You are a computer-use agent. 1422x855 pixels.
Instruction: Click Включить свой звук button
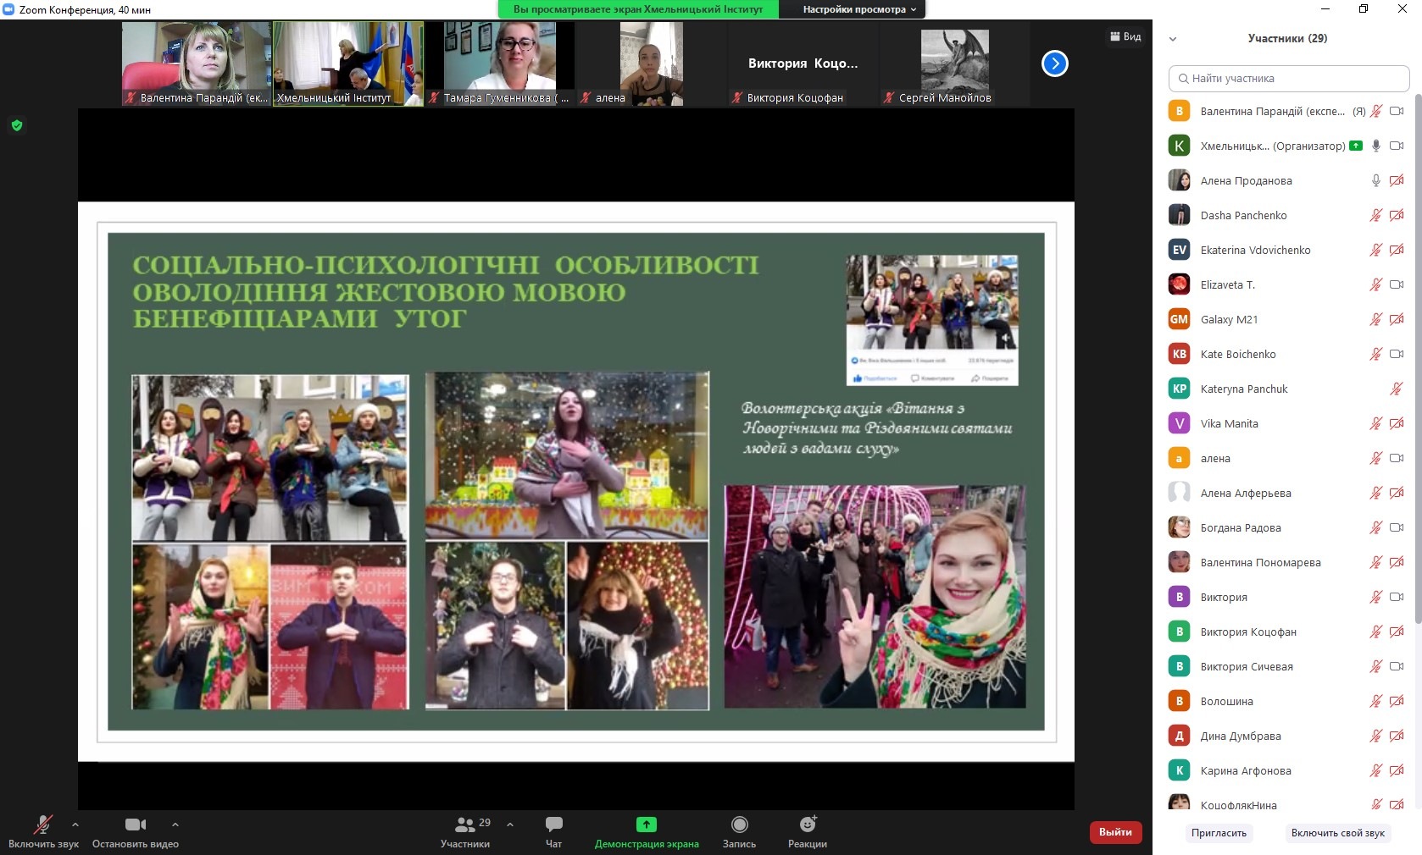1337,833
